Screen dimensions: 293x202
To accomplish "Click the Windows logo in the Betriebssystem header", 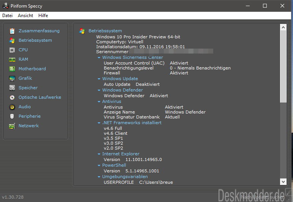I will click(82, 31).
